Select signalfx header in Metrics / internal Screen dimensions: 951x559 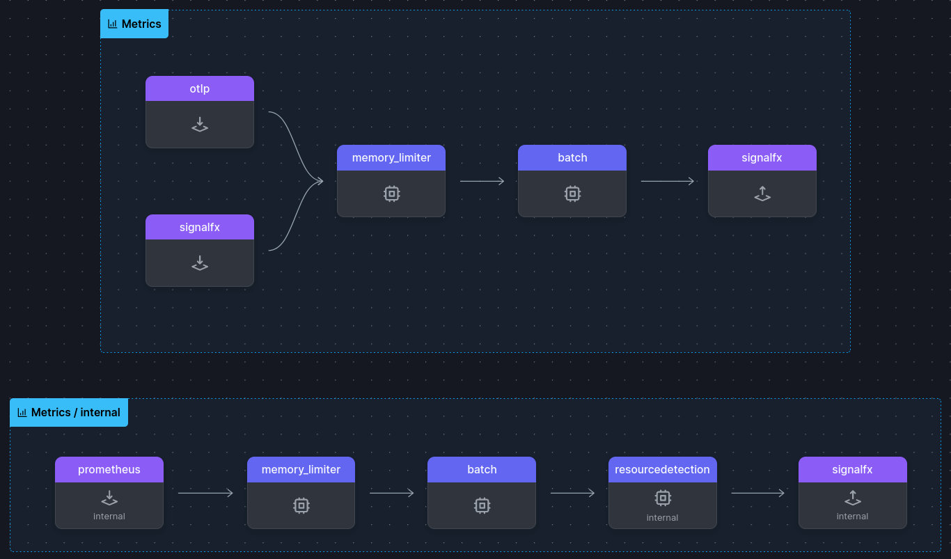pos(853,469)
